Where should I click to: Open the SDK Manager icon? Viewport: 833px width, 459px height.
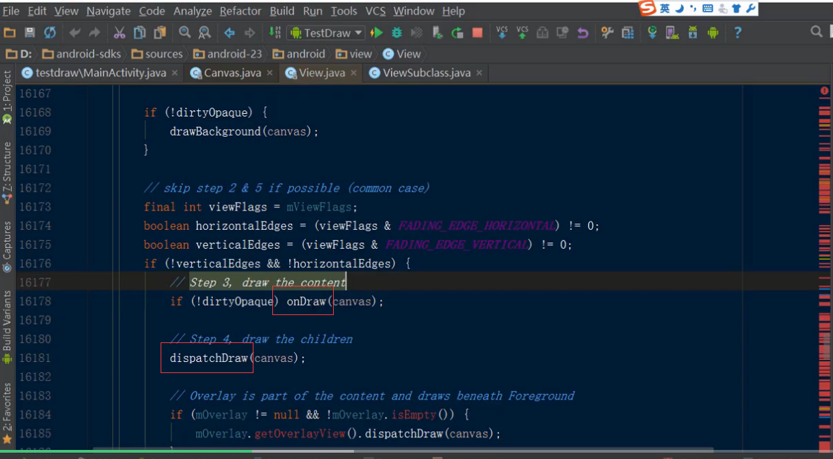(x=693, y=33)
